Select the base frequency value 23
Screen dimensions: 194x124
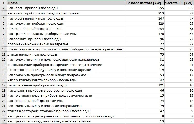tap(162, 65)
